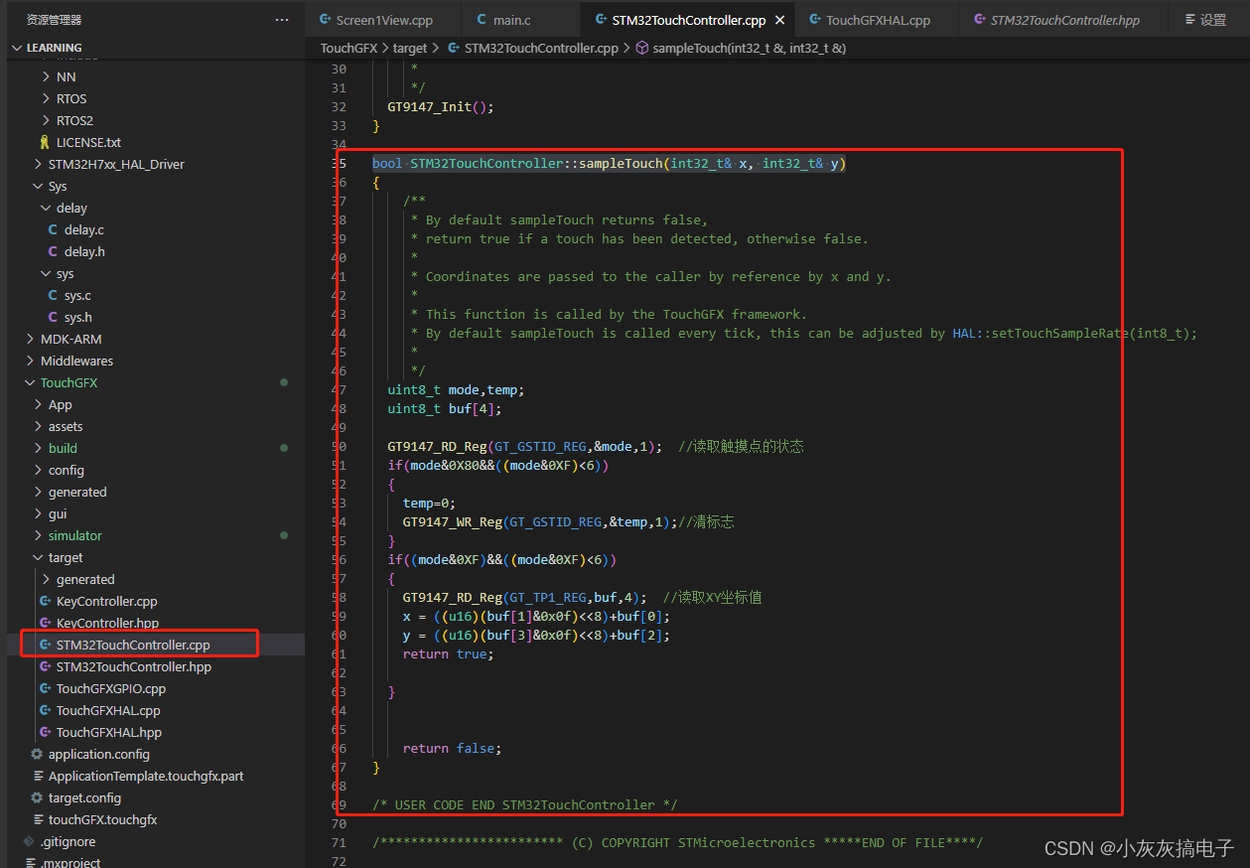Open the TouchGFXHAL.cpp editor tab
This screenshot has width=1250, height=868.
coord(877,20)
